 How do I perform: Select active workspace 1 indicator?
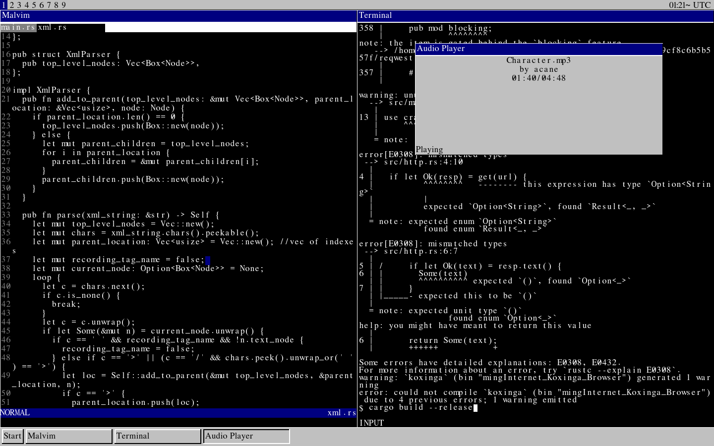click(x=4, y=5)
